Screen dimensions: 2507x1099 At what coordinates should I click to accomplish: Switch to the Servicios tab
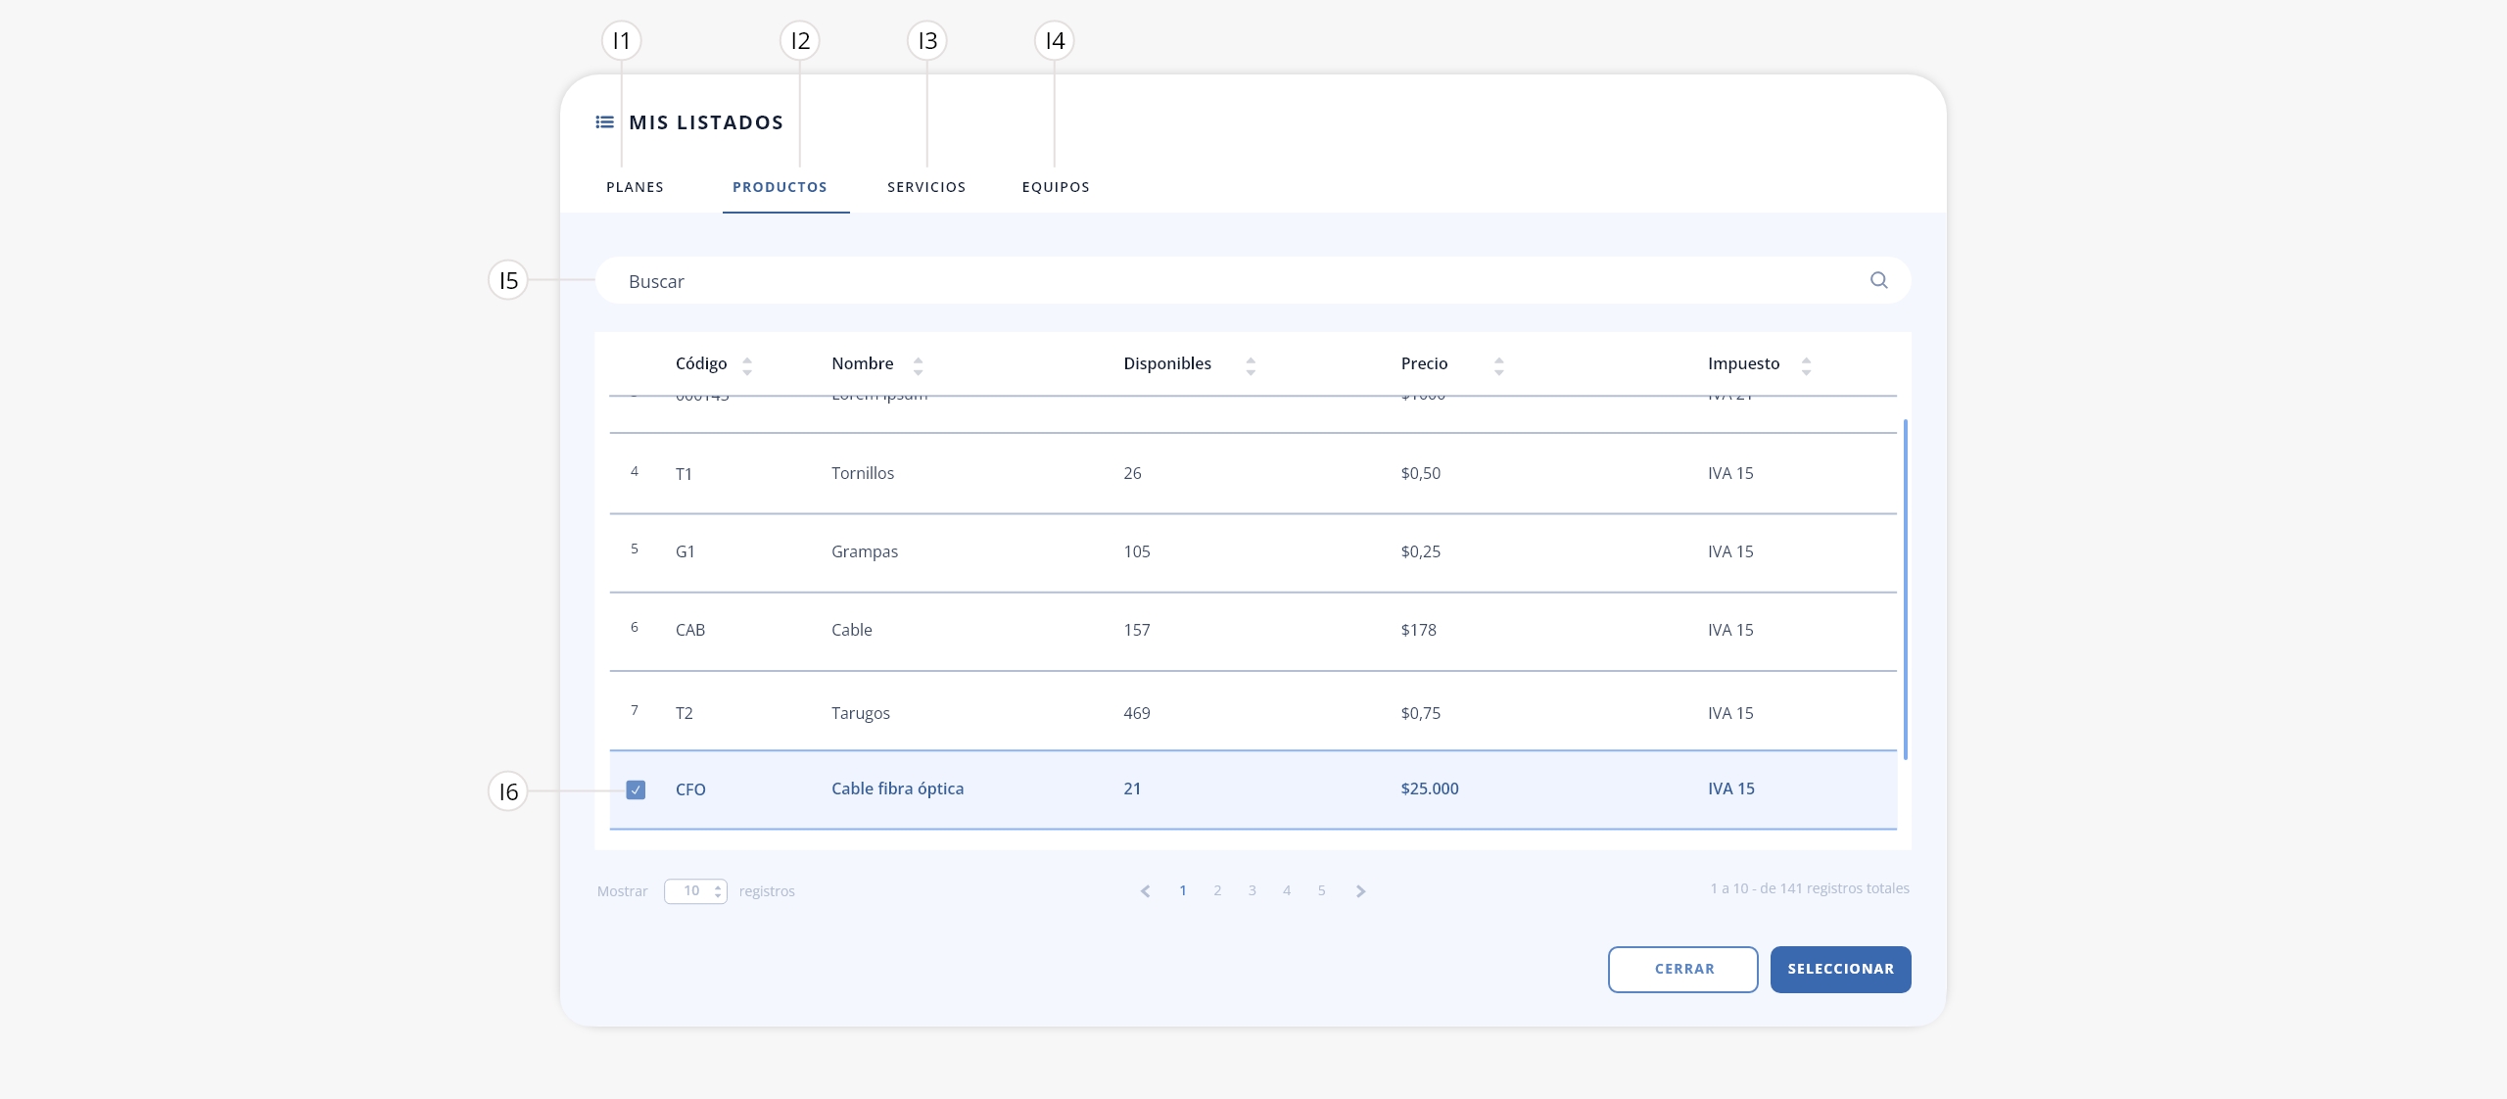926,187
